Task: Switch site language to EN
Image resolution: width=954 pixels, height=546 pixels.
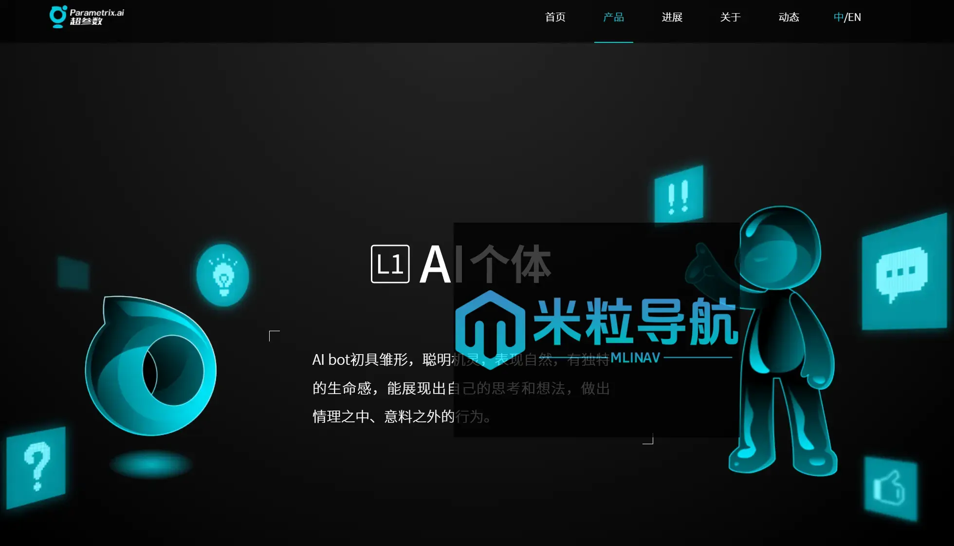Action: [855, 17]
